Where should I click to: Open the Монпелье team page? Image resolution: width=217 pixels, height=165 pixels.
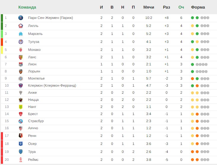pos(36,78)
